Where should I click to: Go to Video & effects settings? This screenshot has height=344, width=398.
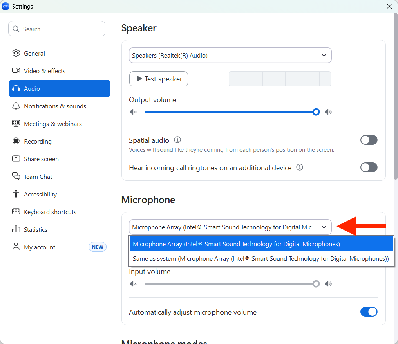coord(60,71)
